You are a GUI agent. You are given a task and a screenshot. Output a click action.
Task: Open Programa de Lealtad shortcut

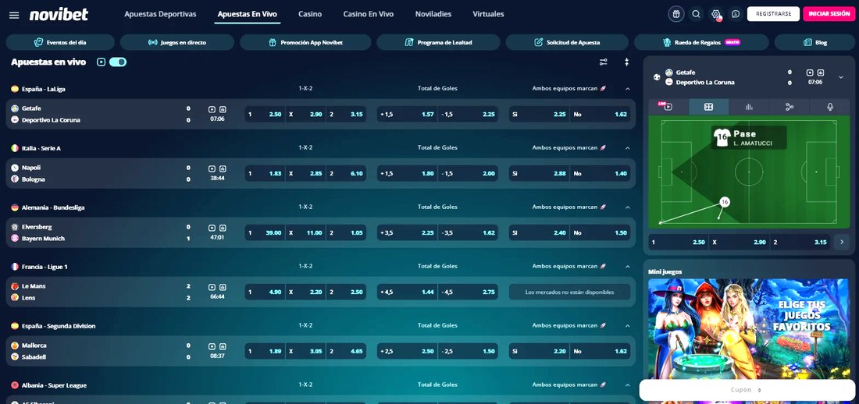[438, 42]
